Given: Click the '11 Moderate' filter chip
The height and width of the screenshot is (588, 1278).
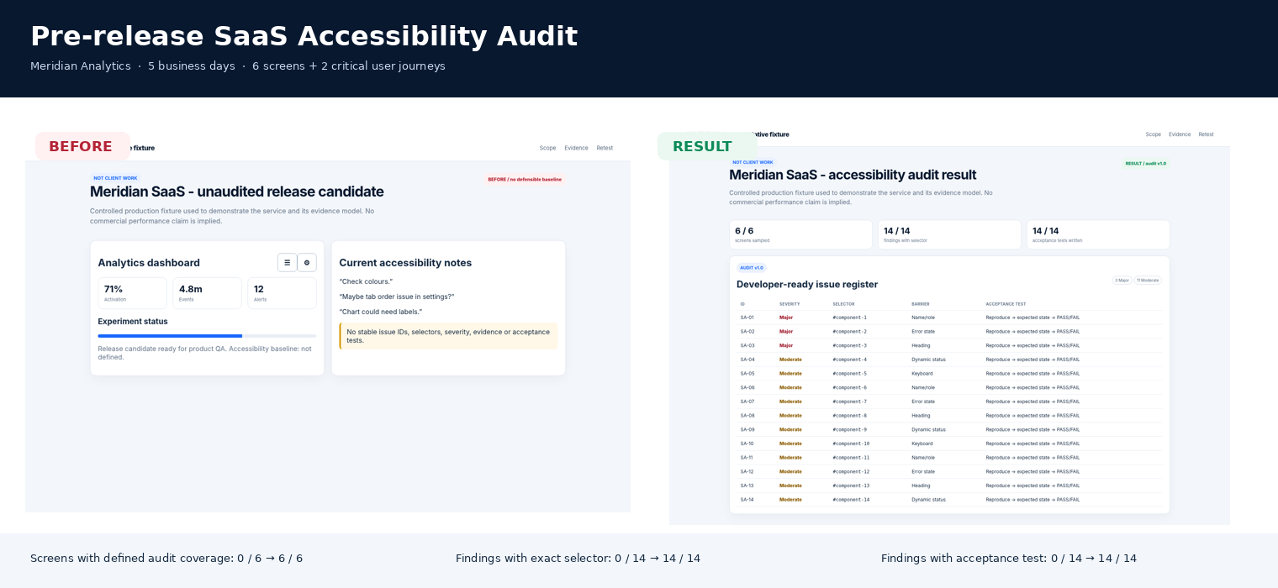Looking at the screenshot, I should point(1148,281).
